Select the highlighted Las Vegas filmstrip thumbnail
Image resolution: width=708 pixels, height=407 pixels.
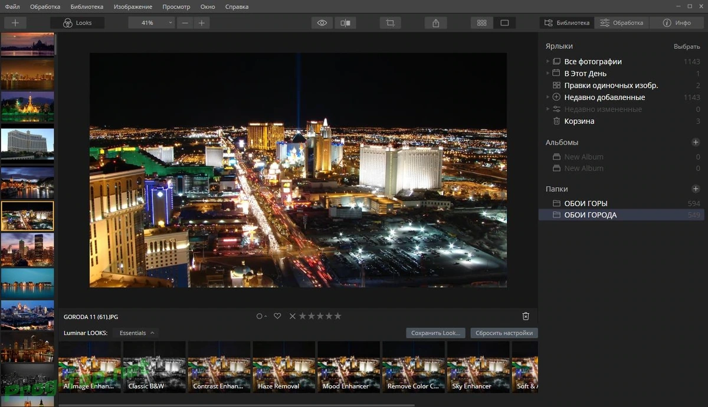click(27, 216)
